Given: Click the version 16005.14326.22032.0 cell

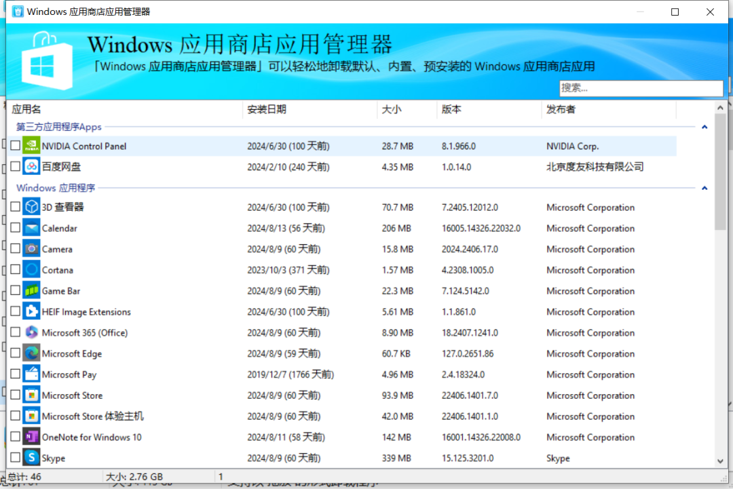Looking at the screenshot, I should [x=481, y=229].
